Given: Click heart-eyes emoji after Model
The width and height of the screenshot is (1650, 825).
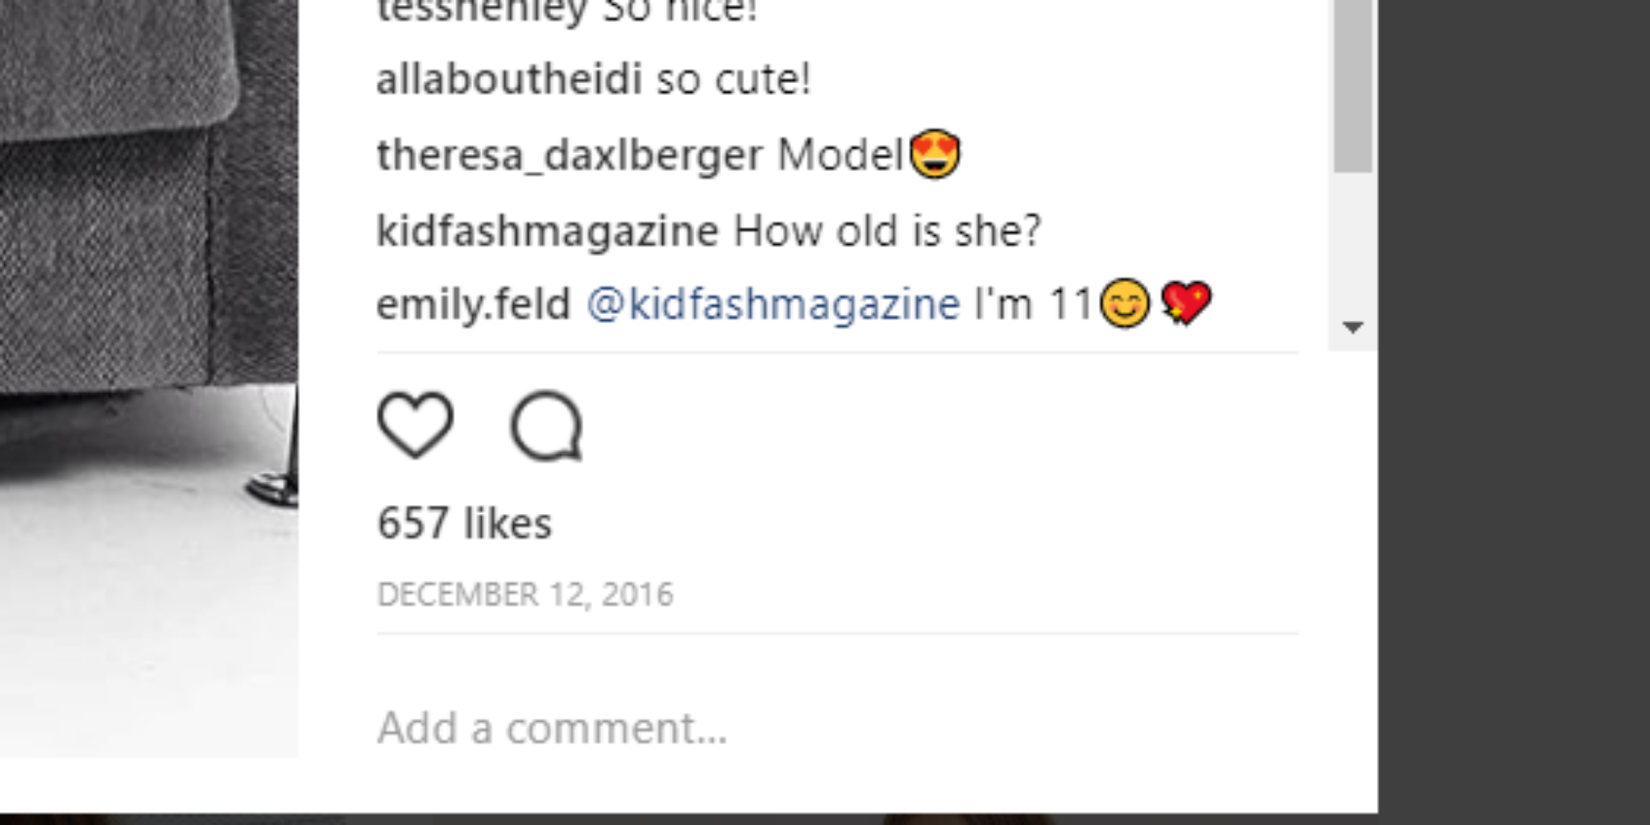Looking at the screenshot, I should [935, 154].
